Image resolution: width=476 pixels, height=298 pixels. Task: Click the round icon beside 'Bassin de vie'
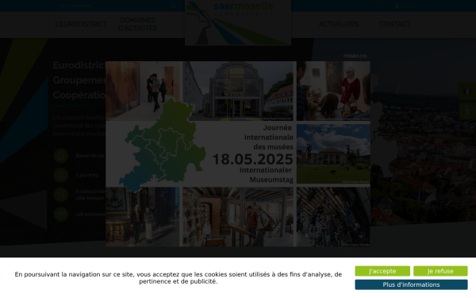coord(61,156)
